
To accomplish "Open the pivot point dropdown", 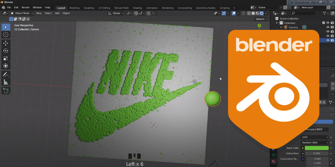I will click(129, 13).
